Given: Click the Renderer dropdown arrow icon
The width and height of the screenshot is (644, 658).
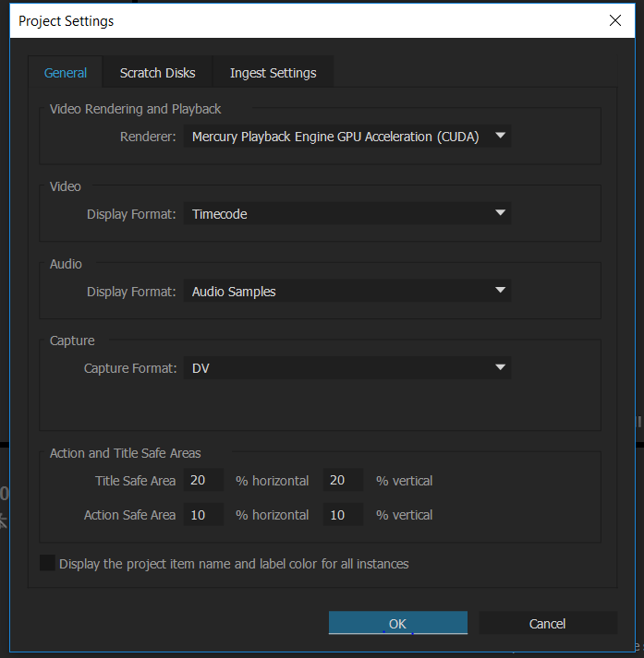Looking at the screenshot, I should tap(500, 137).
